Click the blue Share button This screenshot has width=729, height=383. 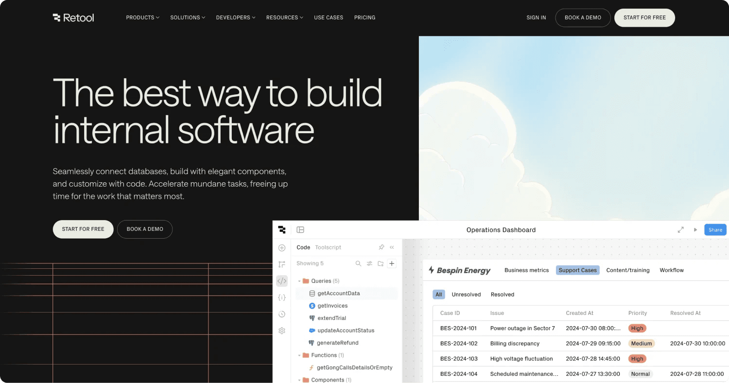click(715, 229)
